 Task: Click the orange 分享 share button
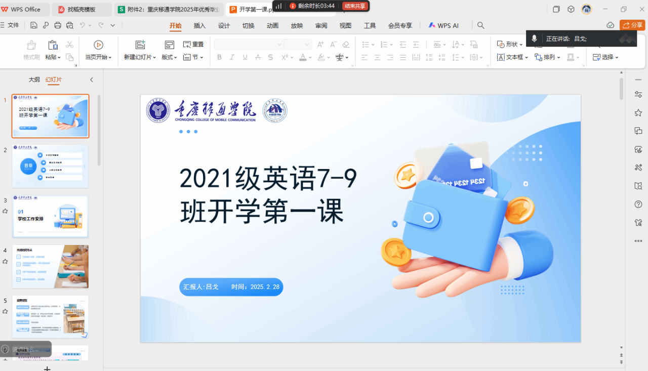pos(632,25)
